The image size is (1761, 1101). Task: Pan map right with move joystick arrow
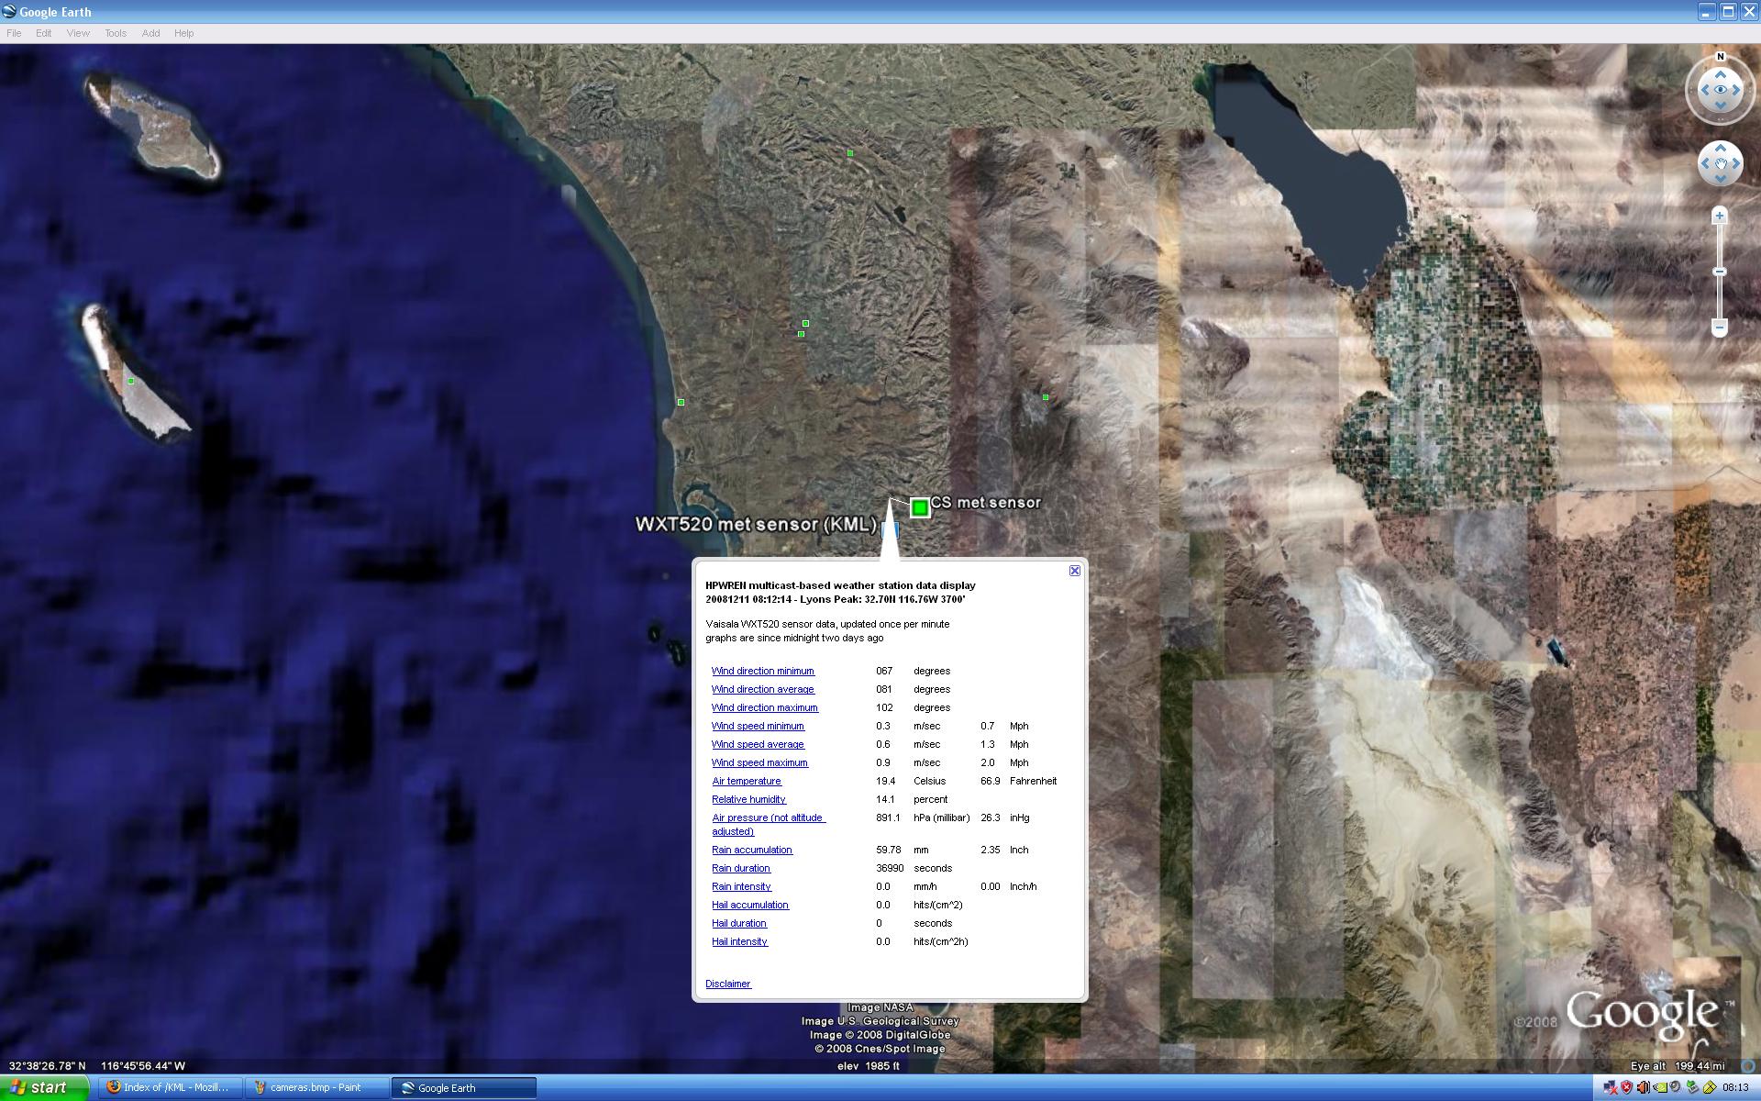coord(1736,163)
